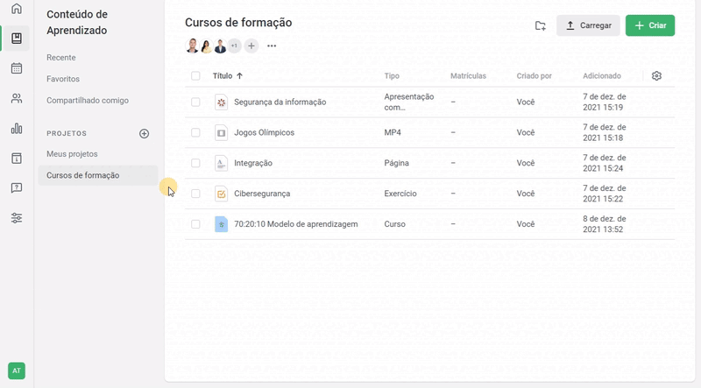Select the Cibersegurança row checkbox

pos(195,194)
